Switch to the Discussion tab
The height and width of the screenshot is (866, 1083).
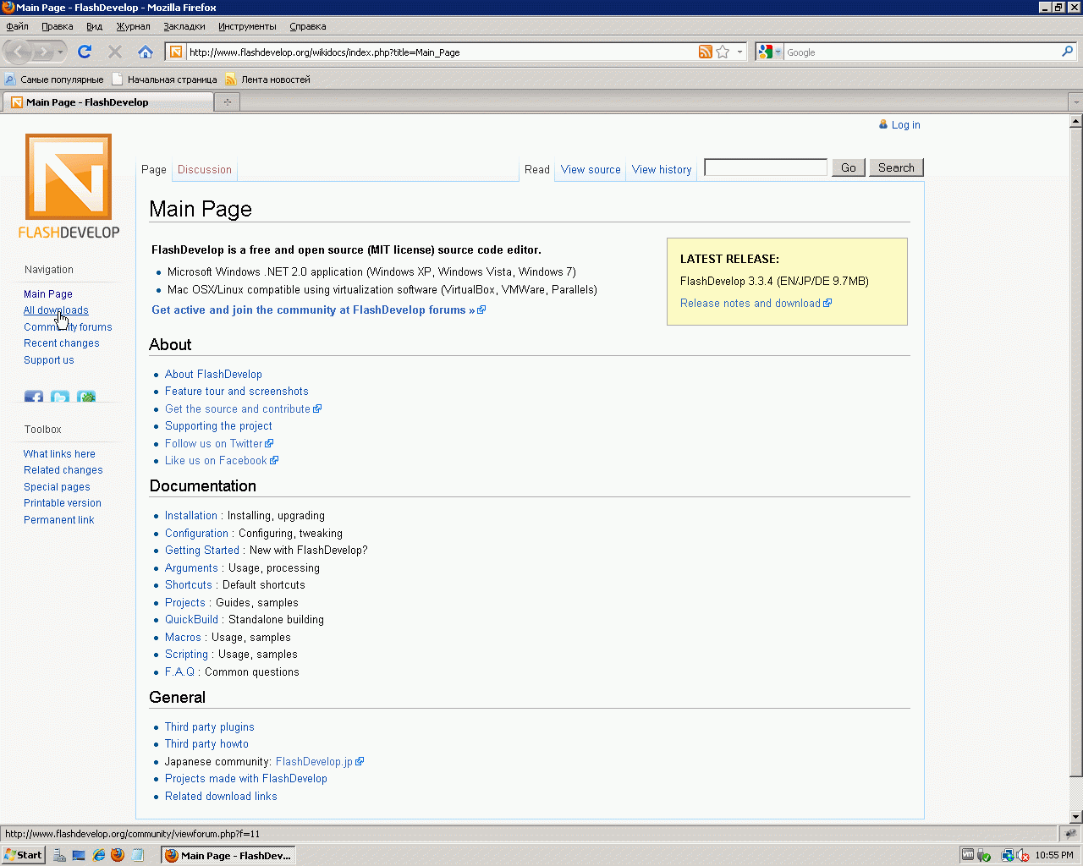coord(205,170)
